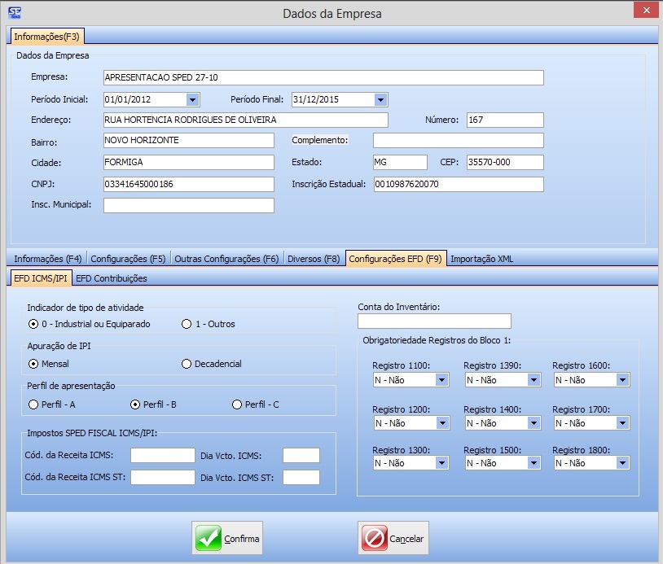
Task: Select Perfil - C radio option
Action: (237, 404)
